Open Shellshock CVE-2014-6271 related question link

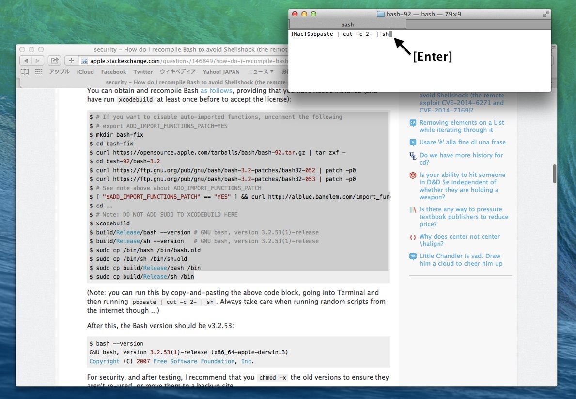(462, 103)
